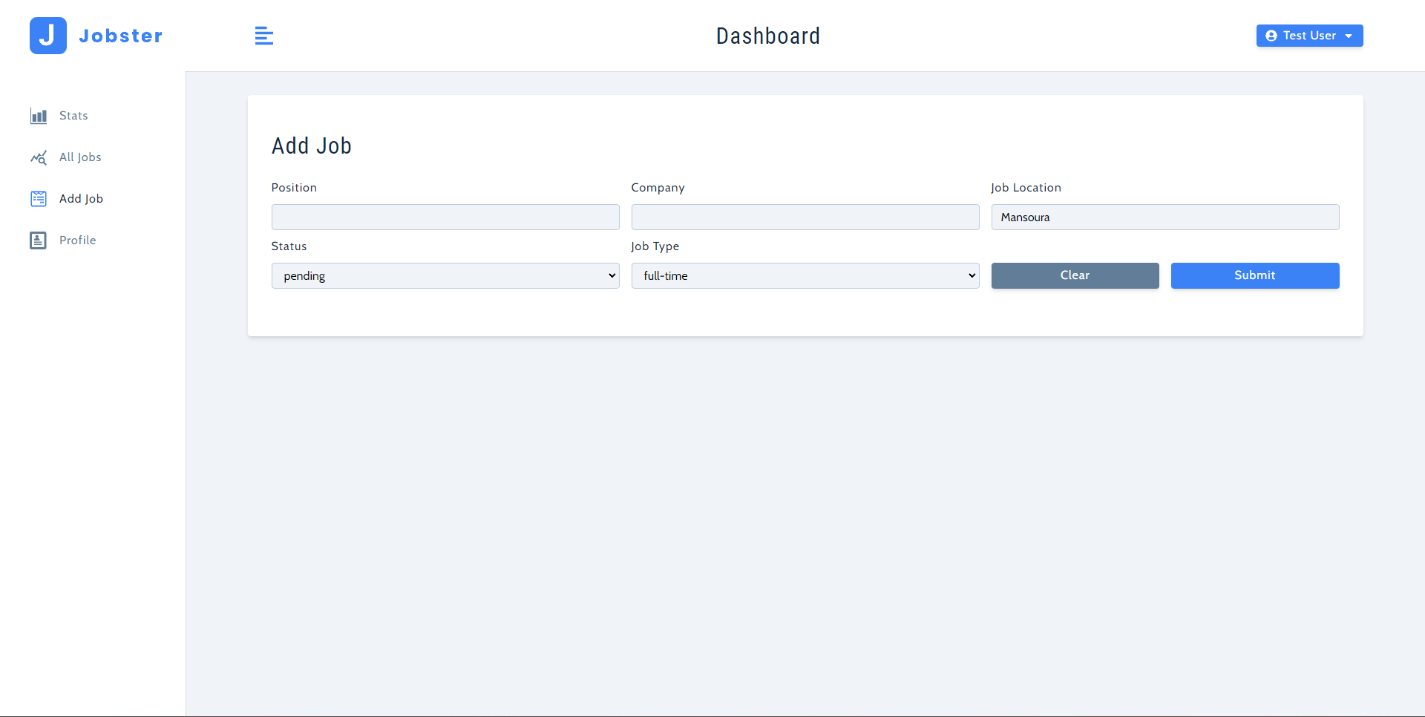
Task: Edit the Job Location field containing Mansoura
Action: pyautogui.click(x=1164, y=217)
